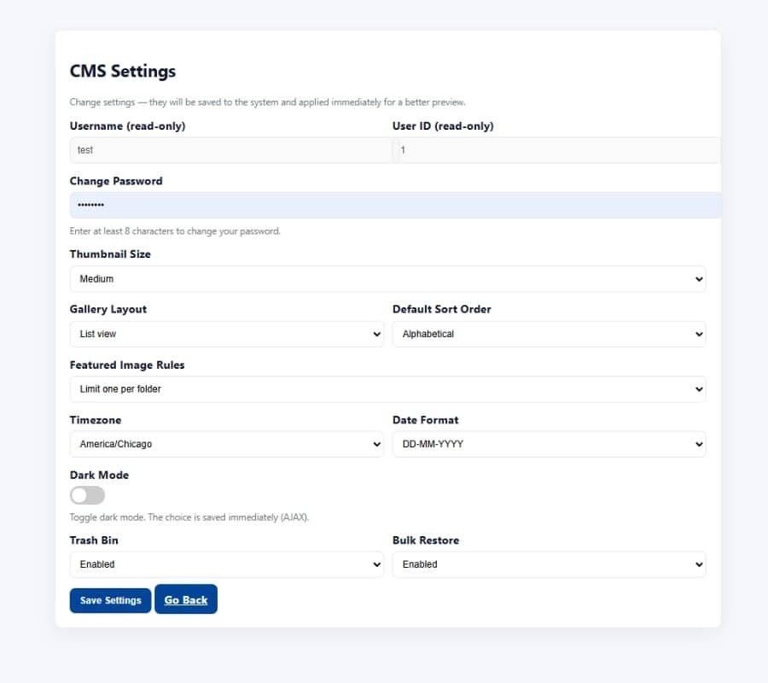This screenshot has height=683, width=768.
Task: Click the Thumbnail Size label
Action: point(110,254)
